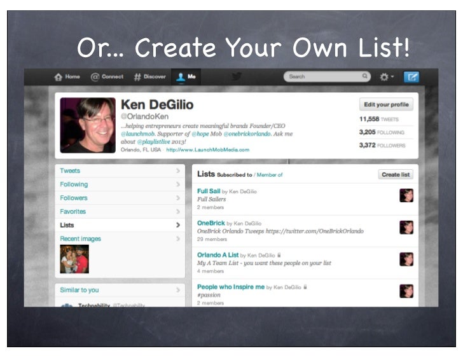The image size is (463, 358).
Task: Click avatar on the OneBrick list row
Action: 406,227
